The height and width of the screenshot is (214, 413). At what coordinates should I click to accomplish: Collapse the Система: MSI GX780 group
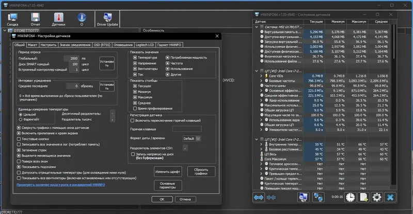pyautogui.click(x=257, y=27)
